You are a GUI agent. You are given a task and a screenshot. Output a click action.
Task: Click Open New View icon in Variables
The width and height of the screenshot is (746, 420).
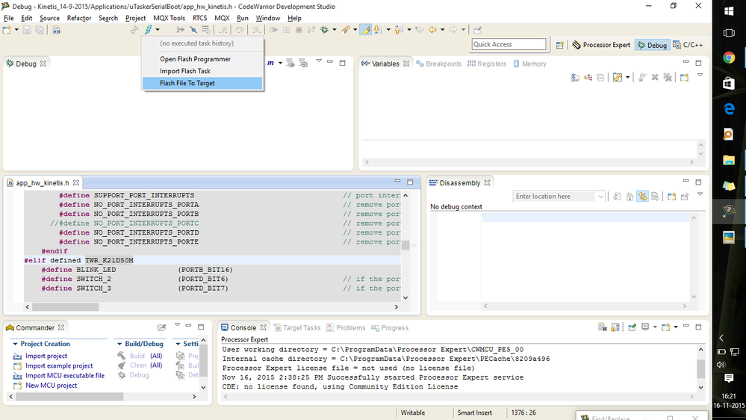(684, 77)
